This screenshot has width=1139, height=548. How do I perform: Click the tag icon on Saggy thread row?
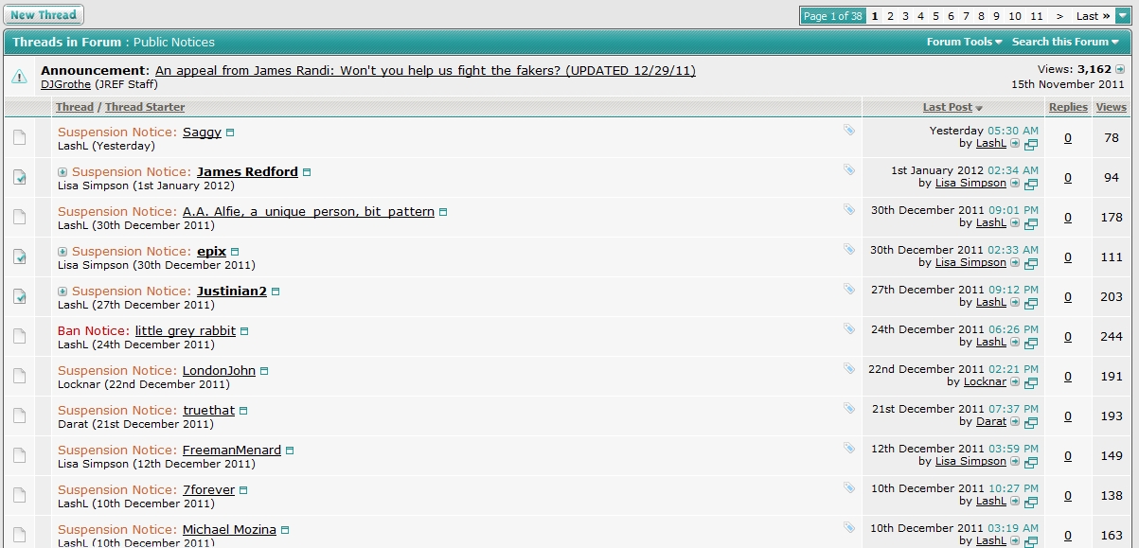[849, 130]
